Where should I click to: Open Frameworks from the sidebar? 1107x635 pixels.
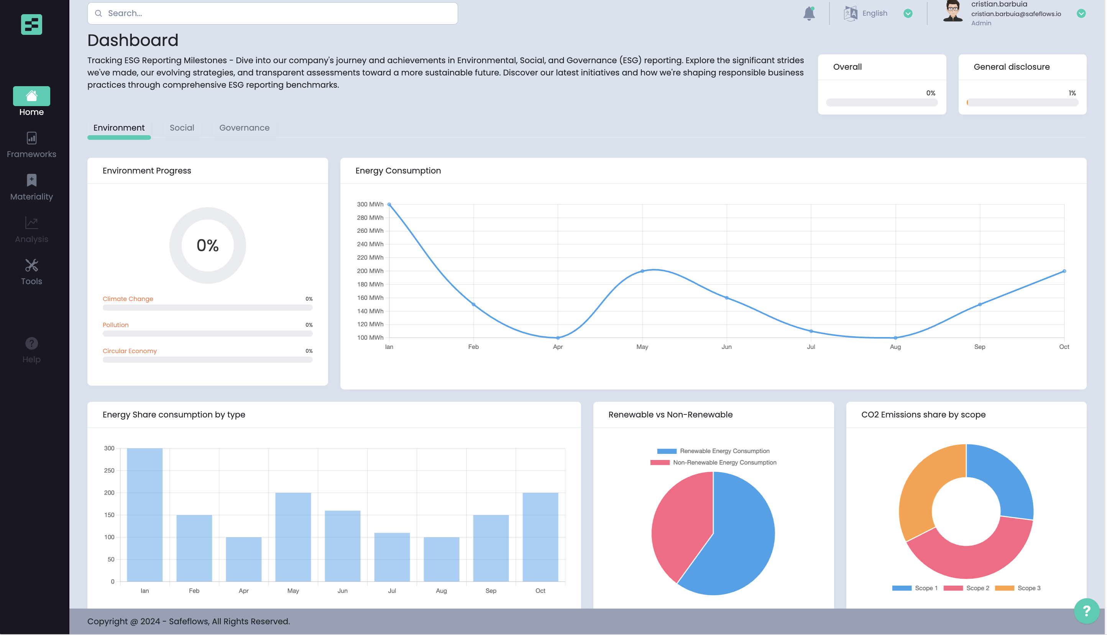[31, 138]
